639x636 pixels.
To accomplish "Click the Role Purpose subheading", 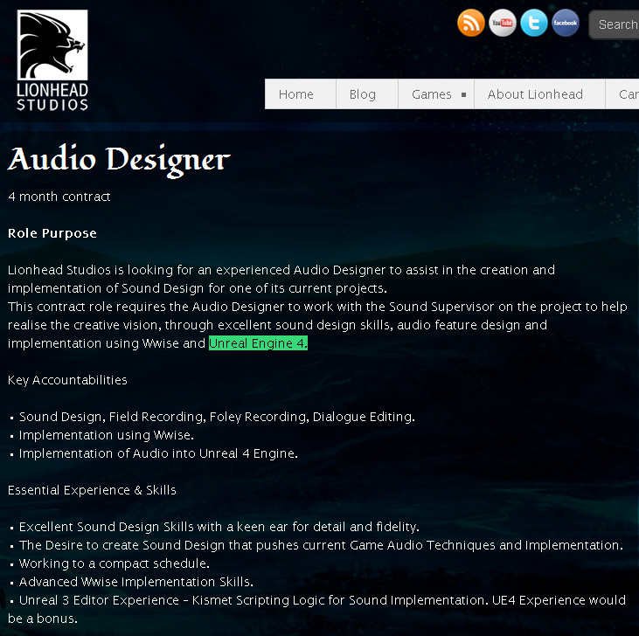I will tap(52, 233).
